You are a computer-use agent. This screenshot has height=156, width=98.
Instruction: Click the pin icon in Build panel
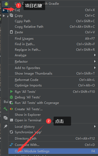pyautogui.click(x=6, y=126)
